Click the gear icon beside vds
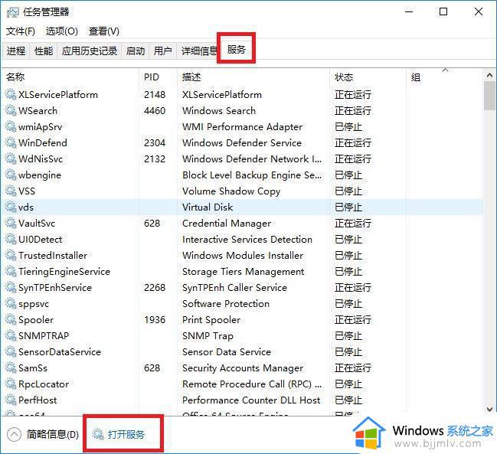 pos(11,207)
